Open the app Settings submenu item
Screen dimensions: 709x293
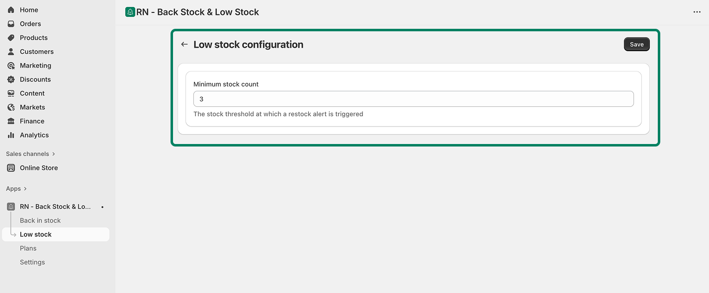click(32, 262)
